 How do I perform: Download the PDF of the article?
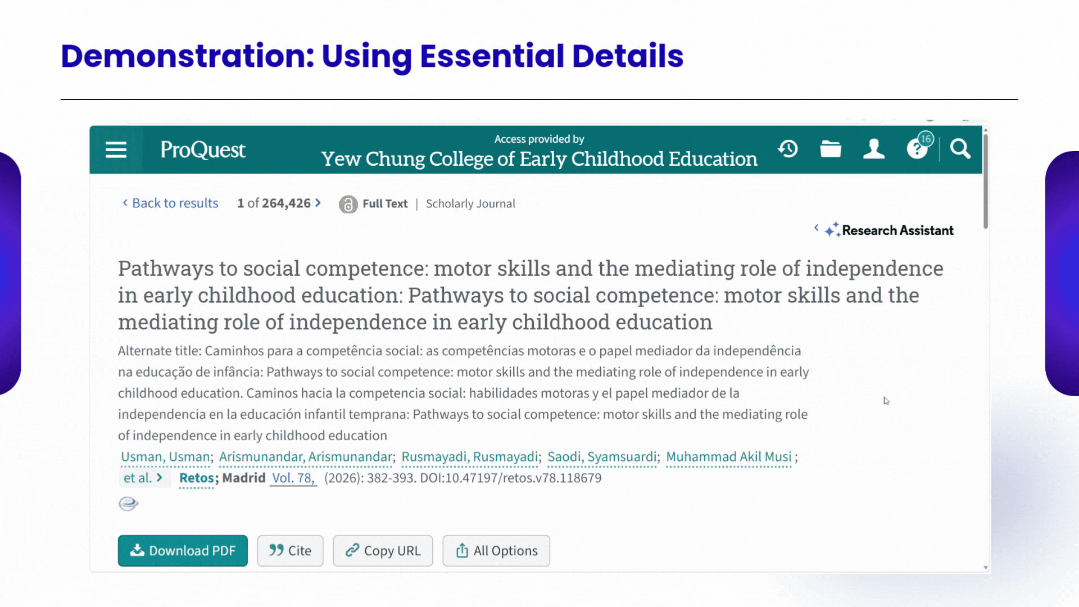183,551
